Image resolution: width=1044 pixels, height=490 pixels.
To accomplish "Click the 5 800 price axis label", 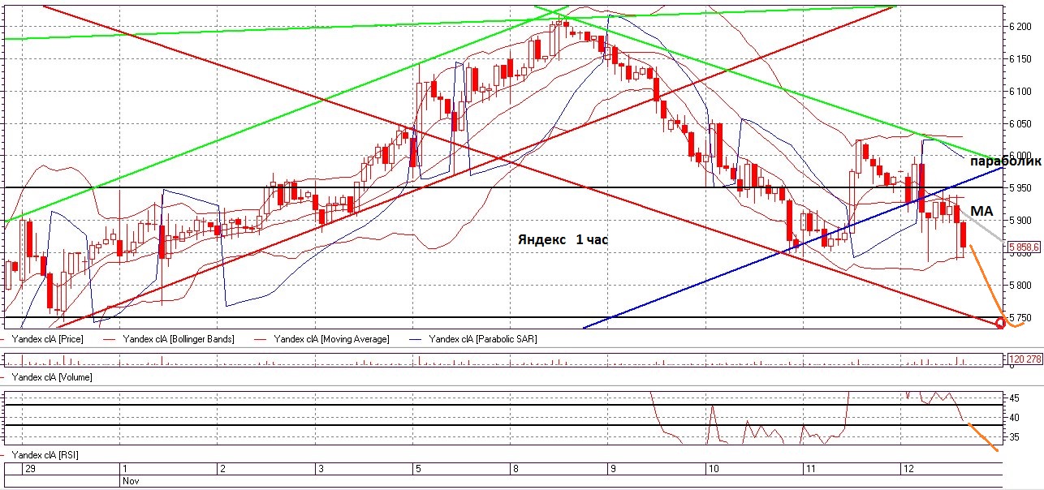I will tap(1020, 286).
